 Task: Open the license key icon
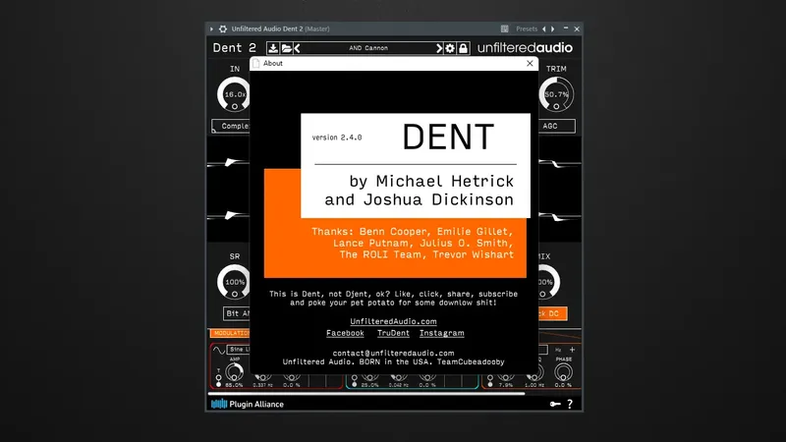[555, 404]
